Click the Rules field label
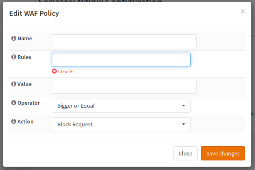Screen dimensions: 255x170 coord(25,57)
